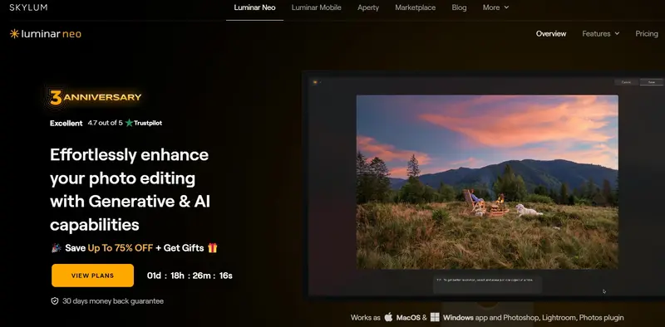Click Save Up To 75% OFF text
Viewport: 665px width, 327px height.
coord(109,248)
